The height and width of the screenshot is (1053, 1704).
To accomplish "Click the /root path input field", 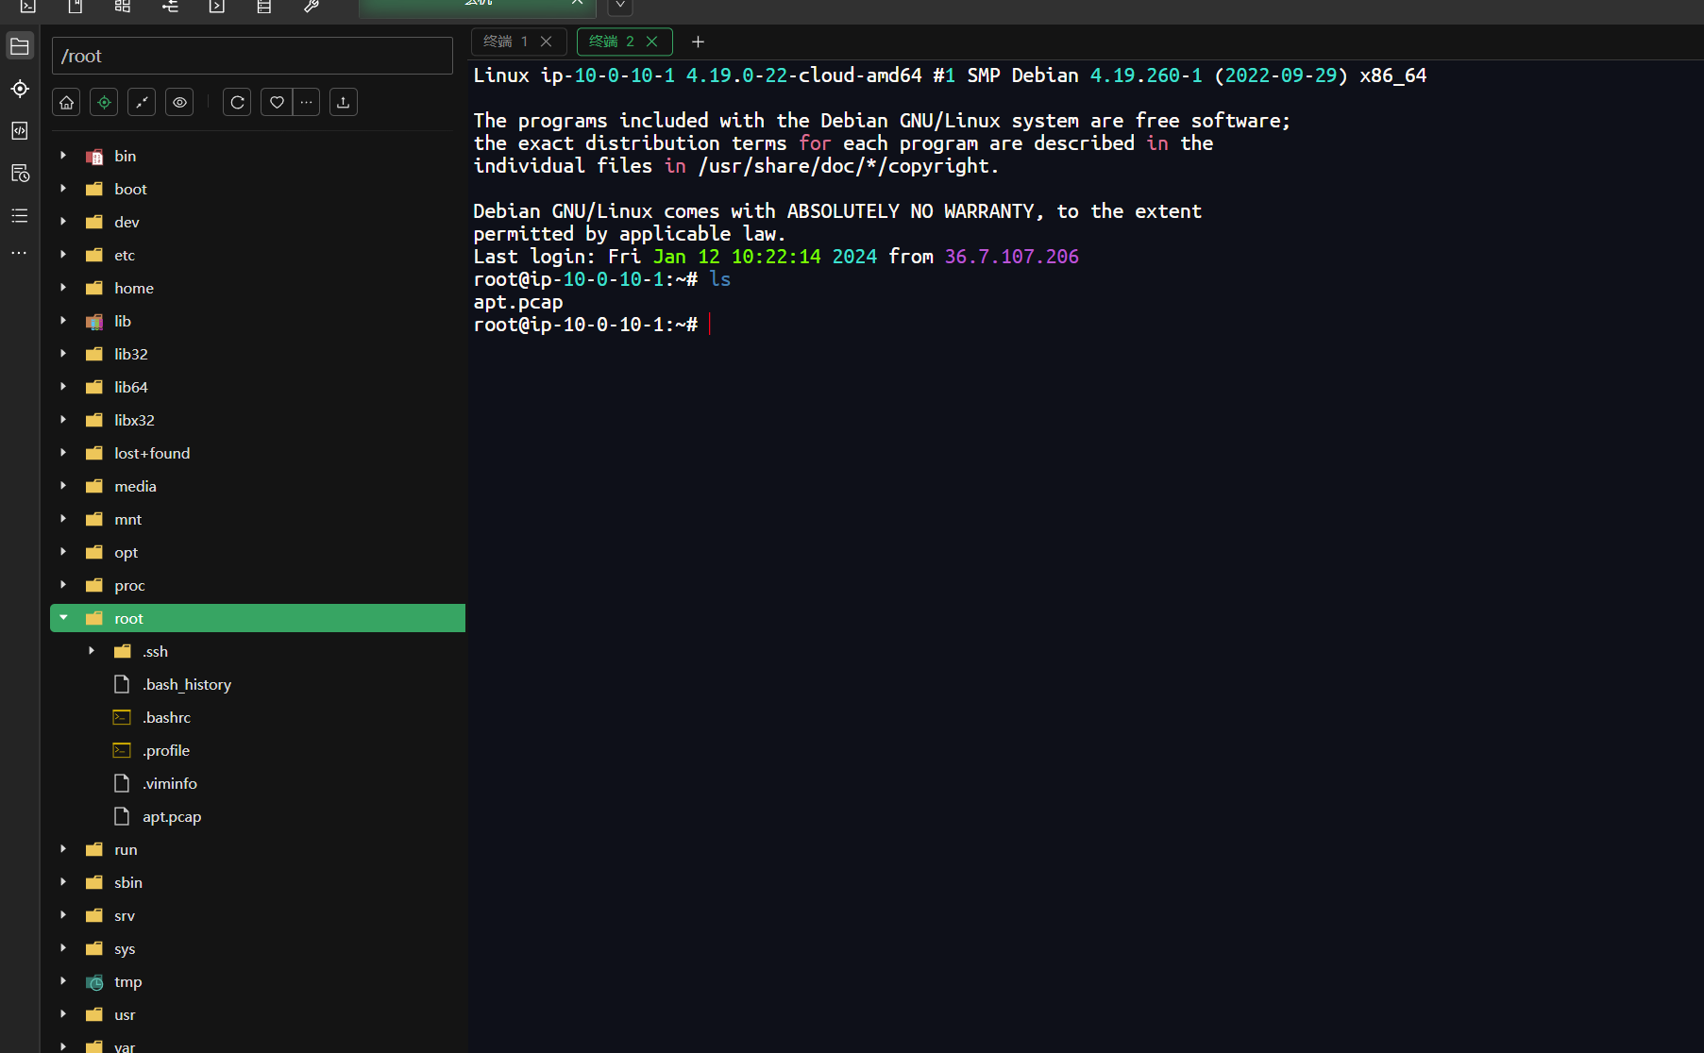I will click(252, 56).
